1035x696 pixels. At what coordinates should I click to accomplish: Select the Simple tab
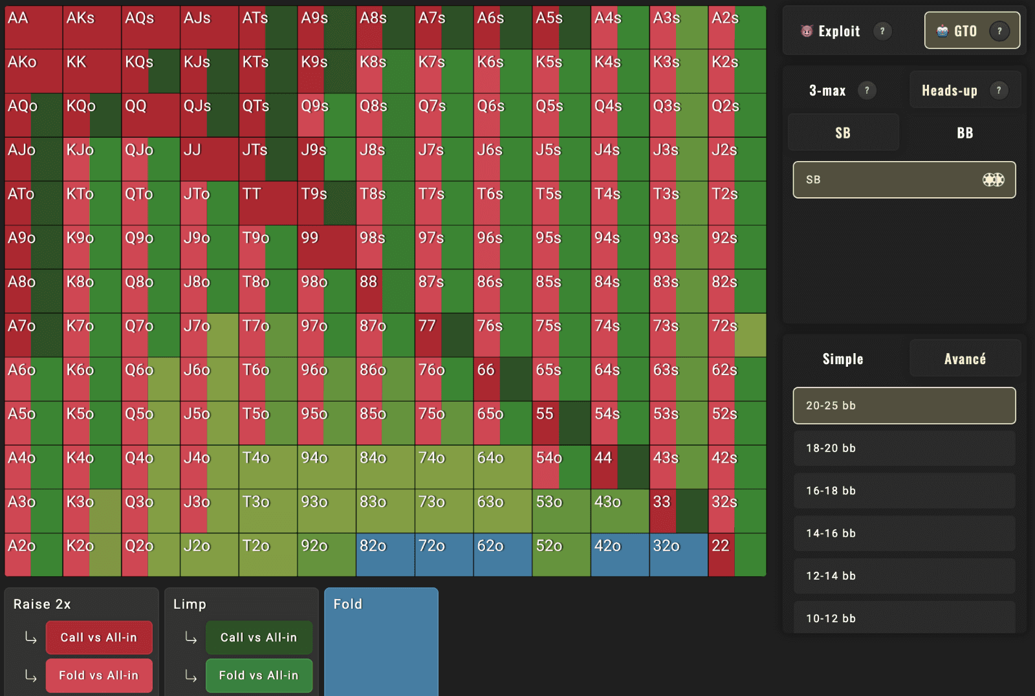tap(842, 358)
